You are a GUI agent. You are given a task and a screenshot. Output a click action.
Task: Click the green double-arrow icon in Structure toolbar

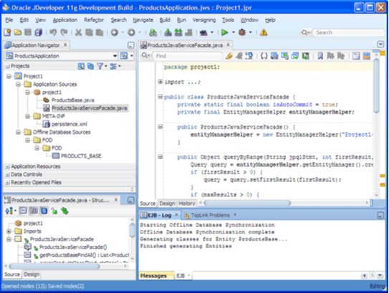(64, 211)
